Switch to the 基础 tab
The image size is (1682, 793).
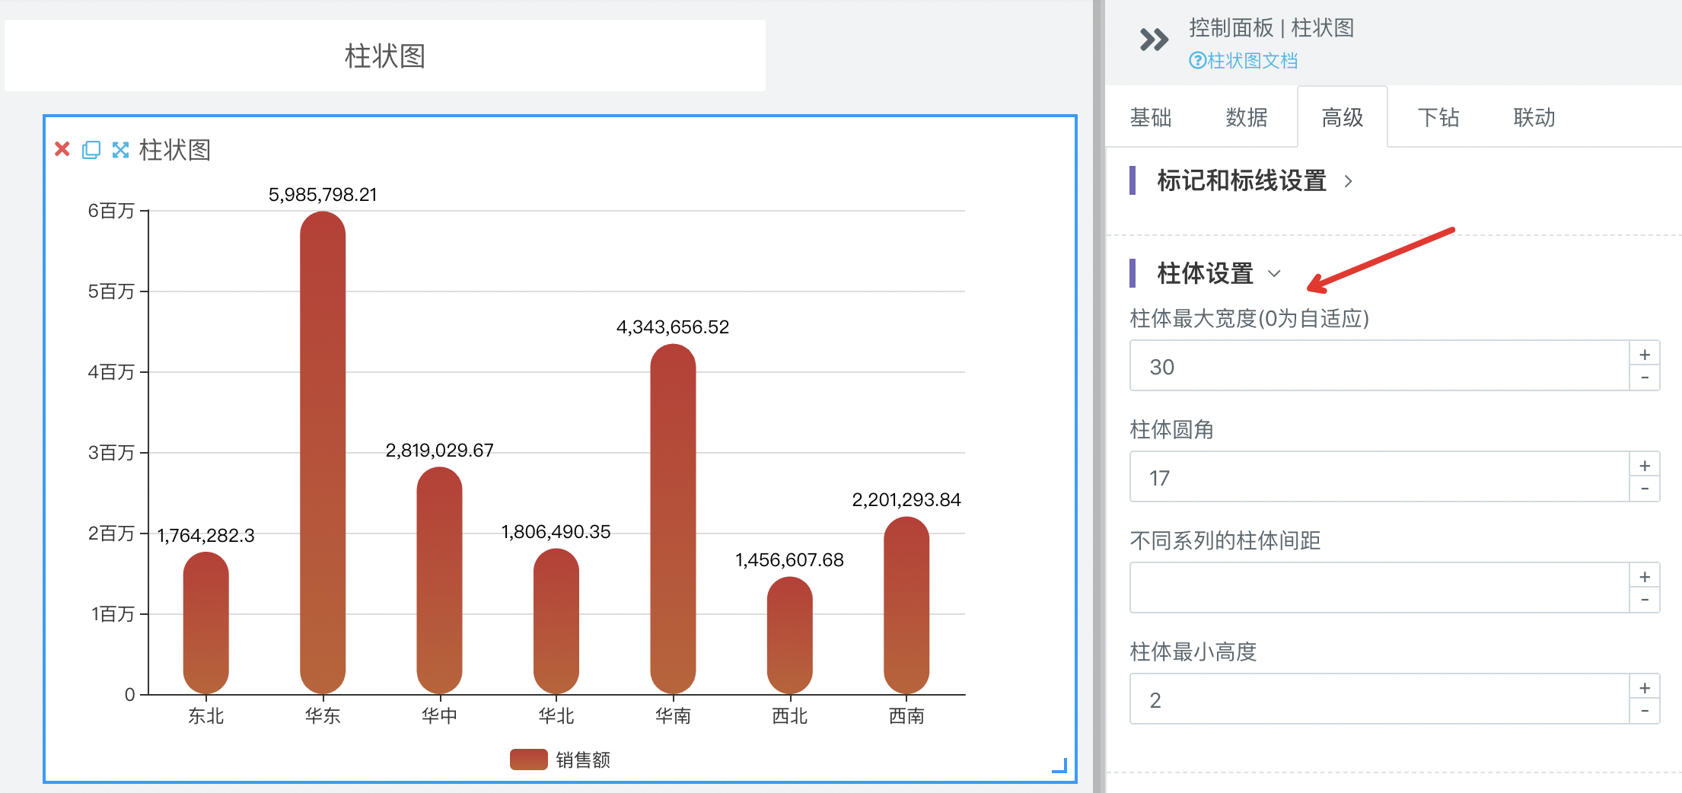[x=1151, y=117]
